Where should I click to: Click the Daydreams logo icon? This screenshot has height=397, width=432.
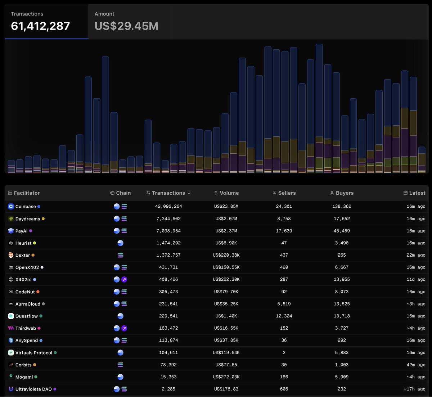(x=11, y=219)
